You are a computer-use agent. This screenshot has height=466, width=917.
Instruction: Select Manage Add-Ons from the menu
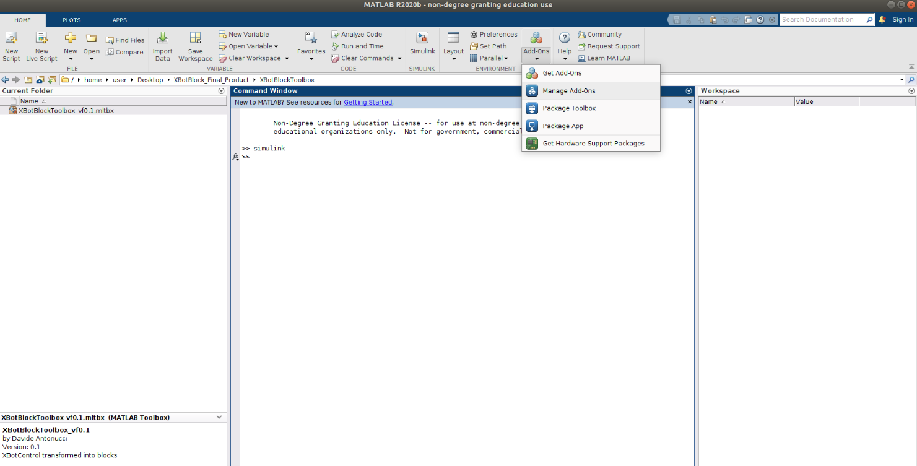591,91
